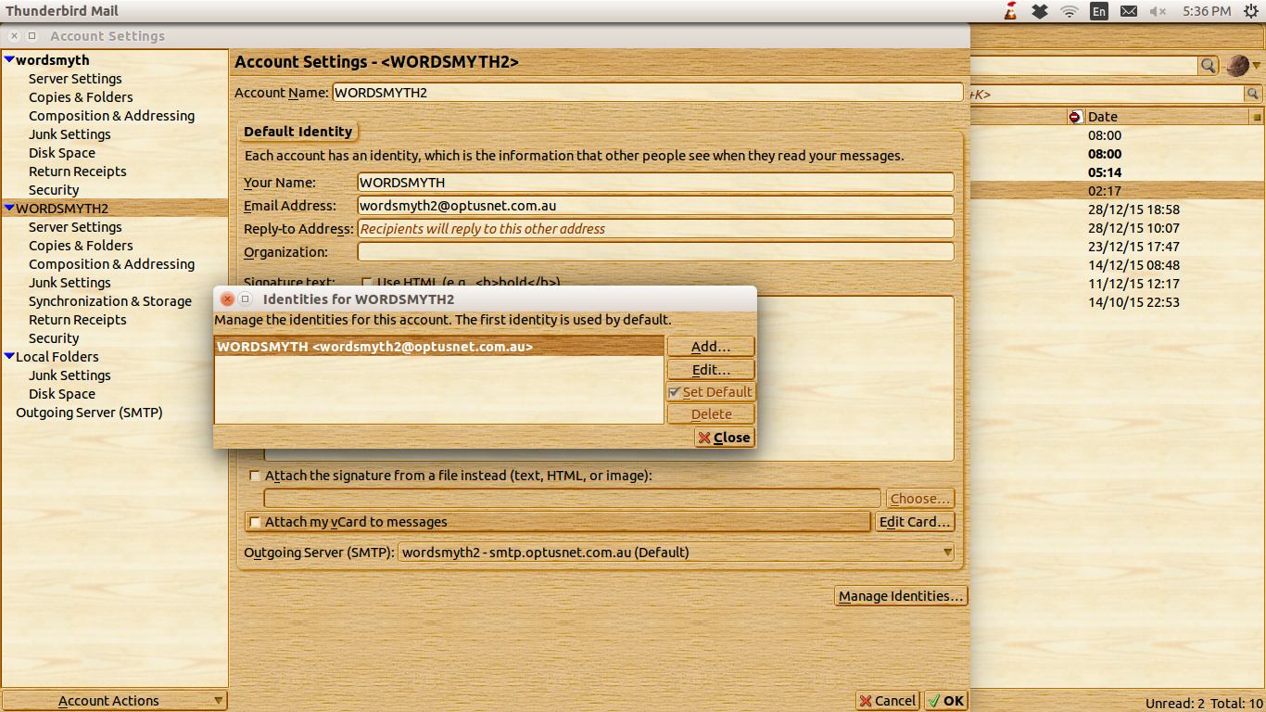1266x712 pixels.
Task: Open Security under WORDSMYTH2
Action: (54, 338)
